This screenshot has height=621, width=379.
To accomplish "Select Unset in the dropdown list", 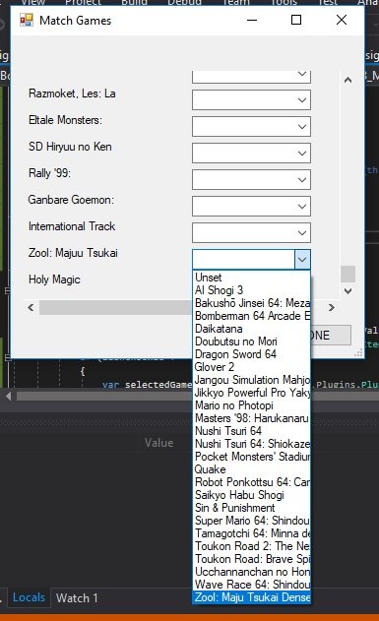I will point(251,278).
